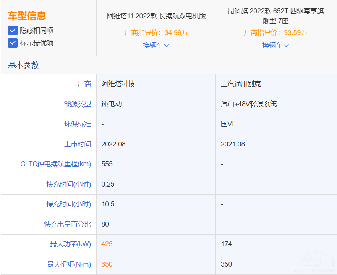Click the 基本参数 section header
Viewport: 337px width, 275px height.
coord(24,66)
